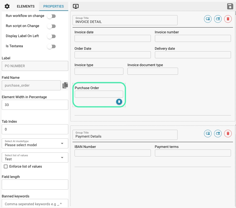This screenshot has height=208, width=236.
Task: Enable Run workflow on change
Action: (51, 16)
